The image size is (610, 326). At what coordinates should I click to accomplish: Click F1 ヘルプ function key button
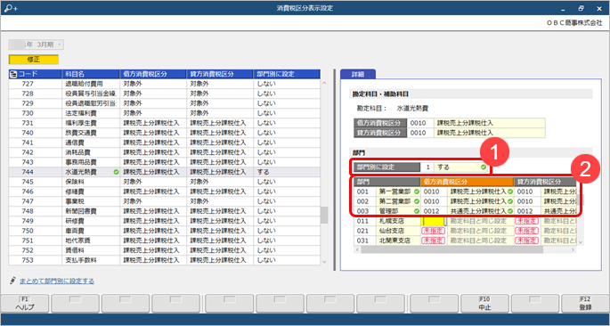[25, 304]
